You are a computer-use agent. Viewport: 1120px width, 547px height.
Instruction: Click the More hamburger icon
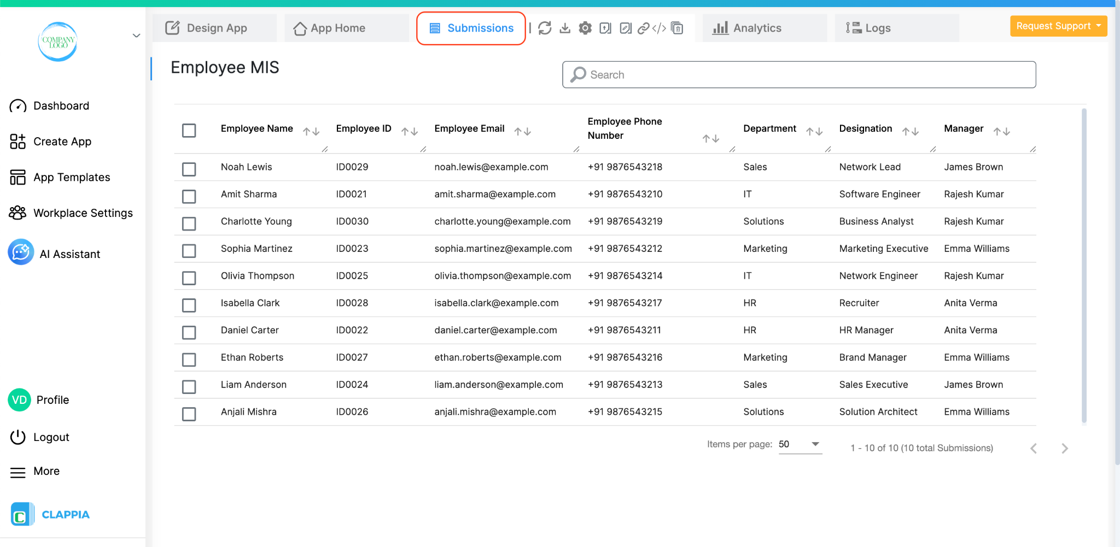click(x=18, y=472)
